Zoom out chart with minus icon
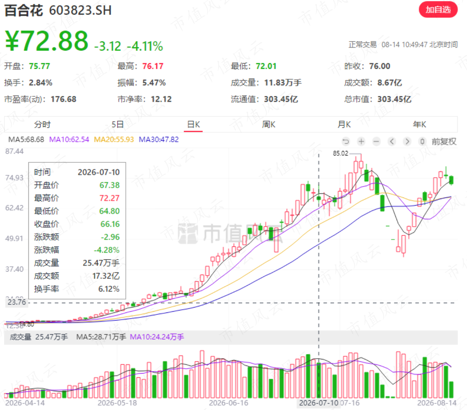467x410 pixels. point(376,141)
